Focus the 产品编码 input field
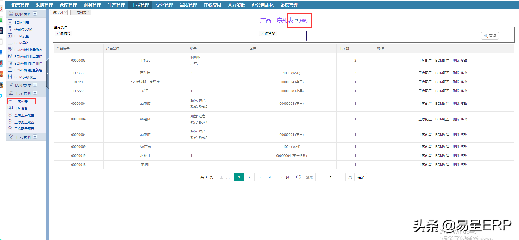This screenshot has width=519, height=240. (87, 36)
